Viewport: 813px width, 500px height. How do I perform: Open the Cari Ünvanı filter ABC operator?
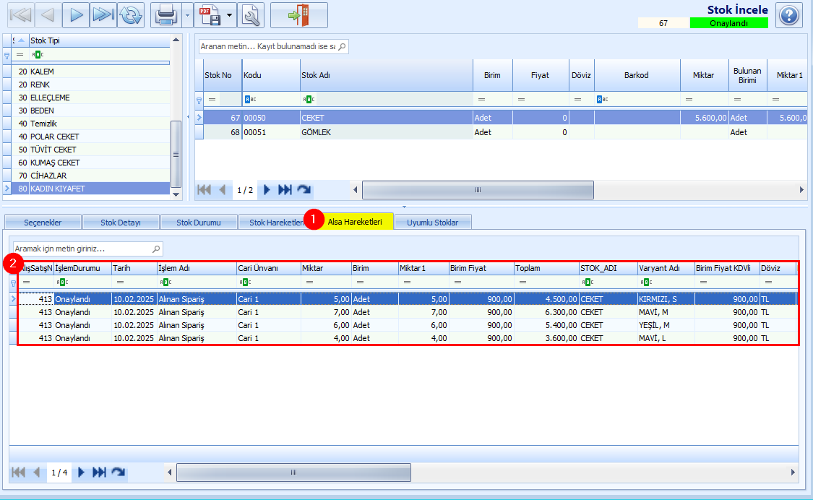click(245, 283)
